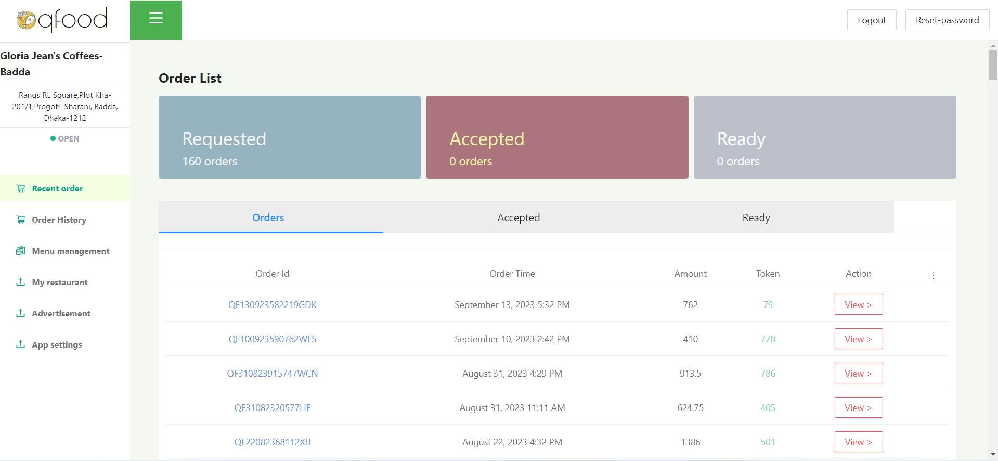Click the Reset-password button
998x461 pixels.
(947, 20)
